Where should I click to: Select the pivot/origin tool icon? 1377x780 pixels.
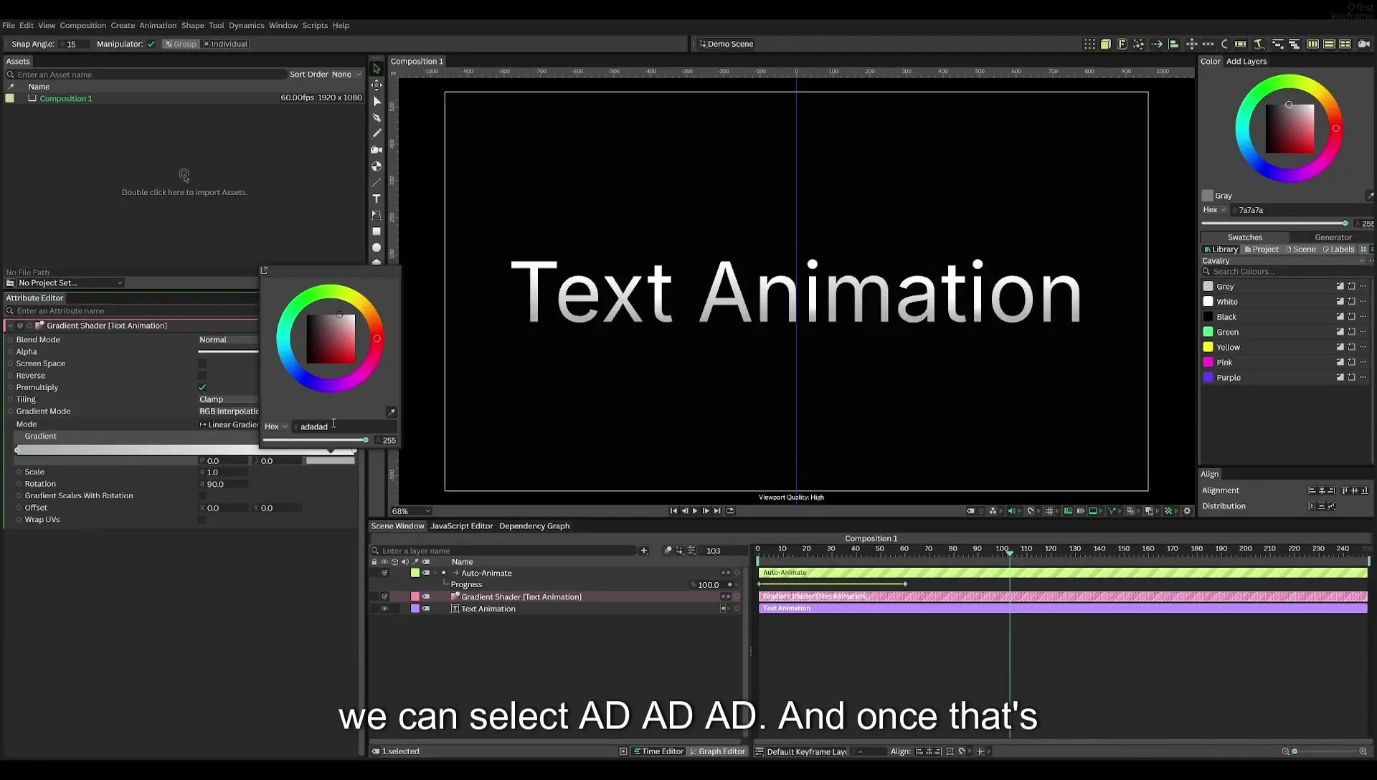pos(377,85)
